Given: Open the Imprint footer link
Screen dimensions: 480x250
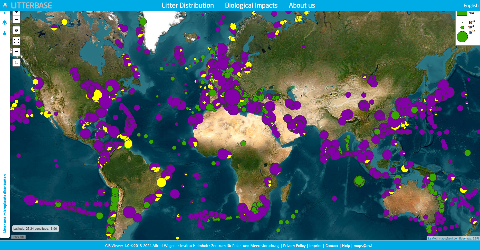Looking at the screenshot, I should click(x=315, y=246).
